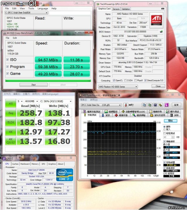Uncheck the ISO test checkbox
The height and width of the screenshot is (210, 187).
click(8, 60)
